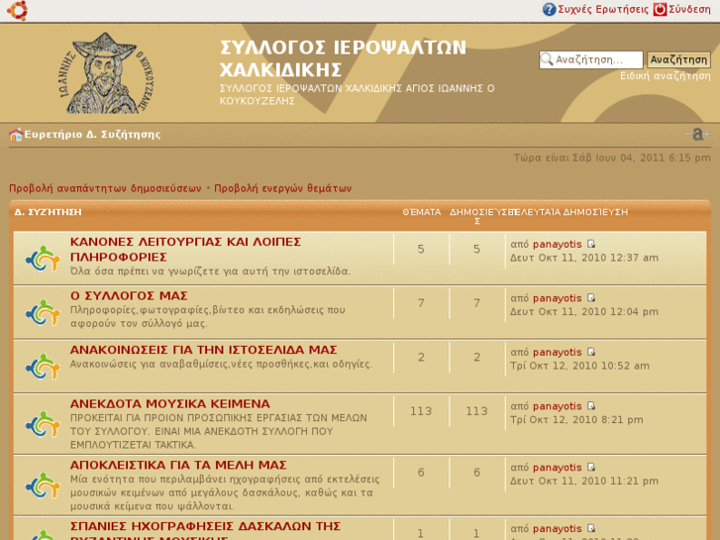Click panayotis in ΑΝΑΚΟΙΝΩΣΕΙΣ row

coord(557,352)
